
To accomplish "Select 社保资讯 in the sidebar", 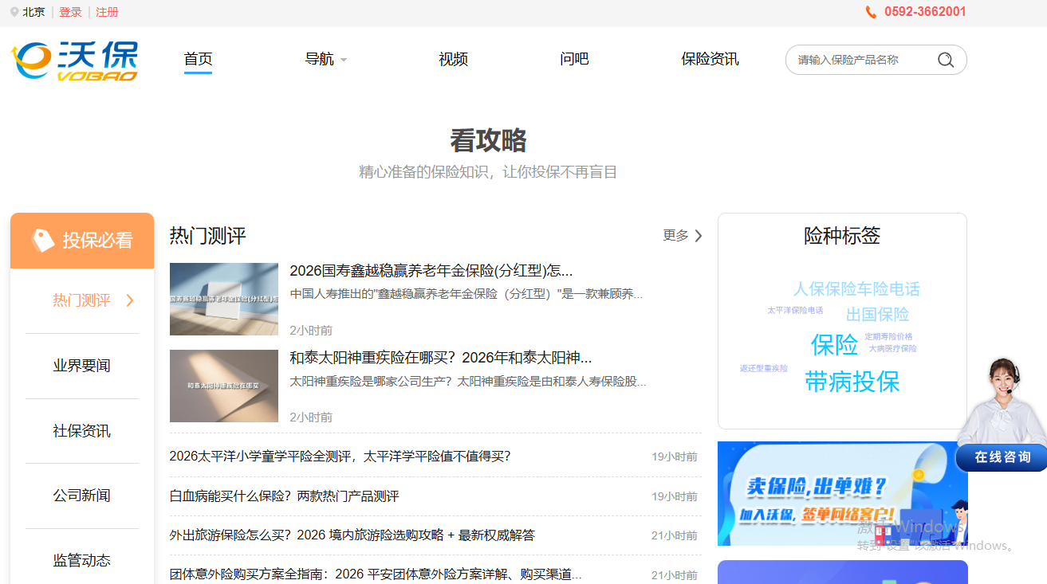I will point(81,431).
